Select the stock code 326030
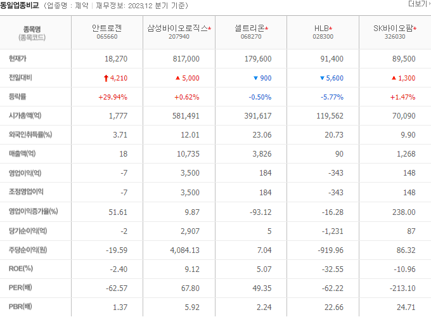Image resolution: width=431 pixels, height=317 pixels. (395, 37)
